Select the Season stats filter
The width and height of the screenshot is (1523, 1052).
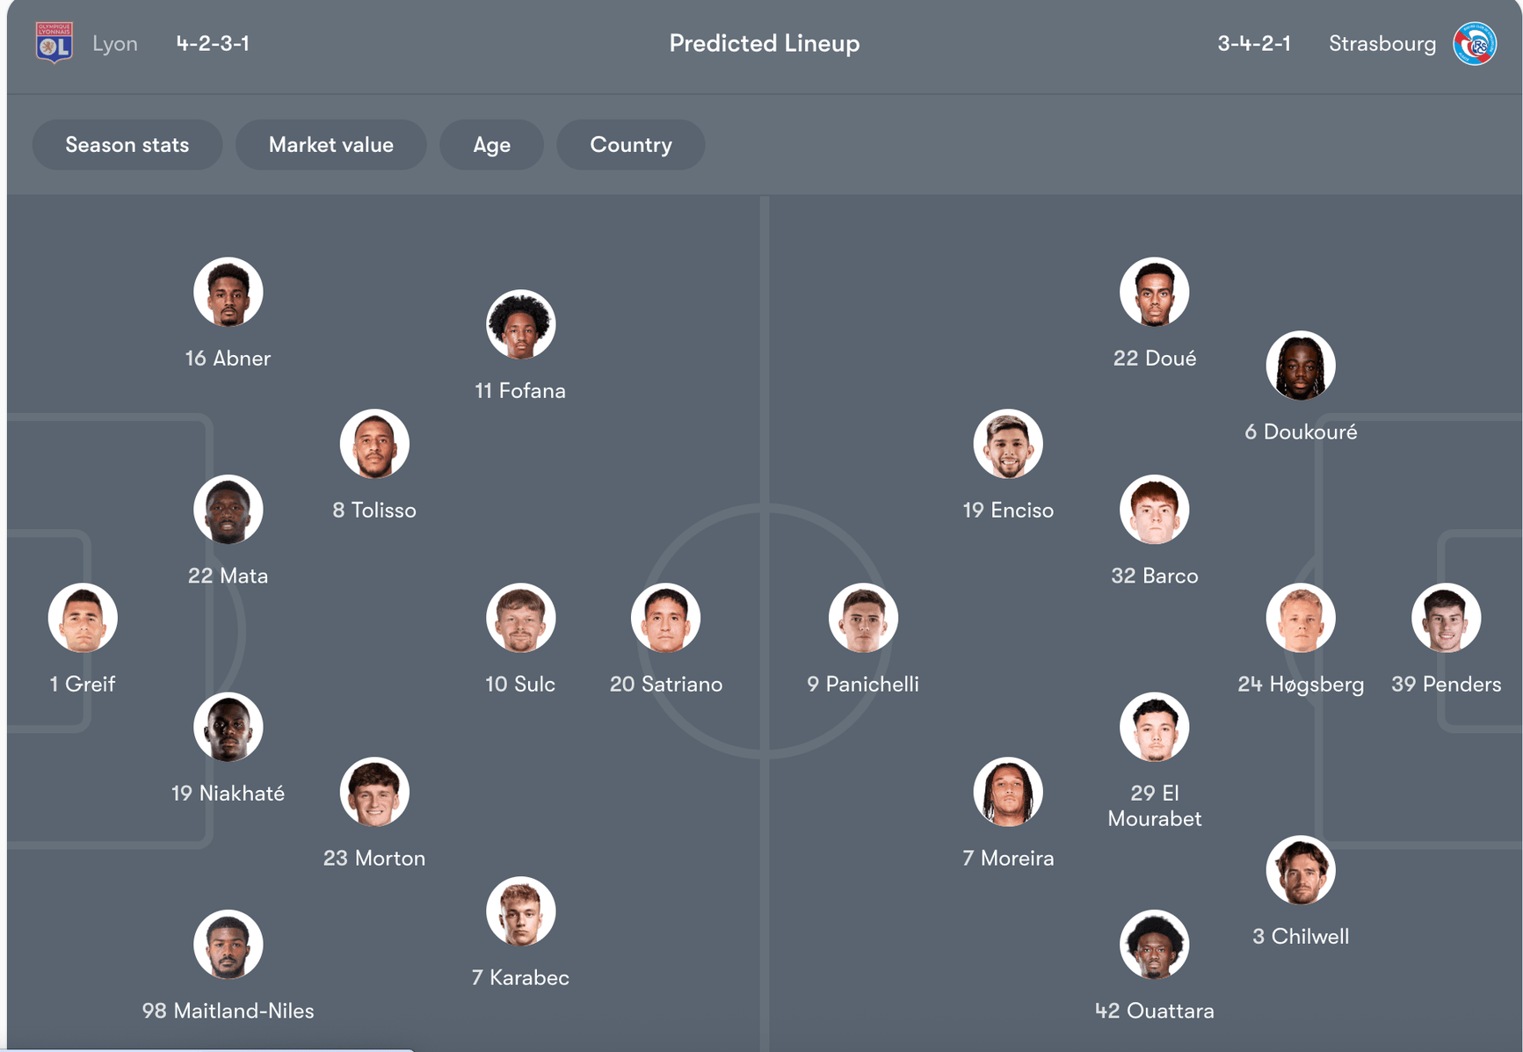(x=127, y=145)
